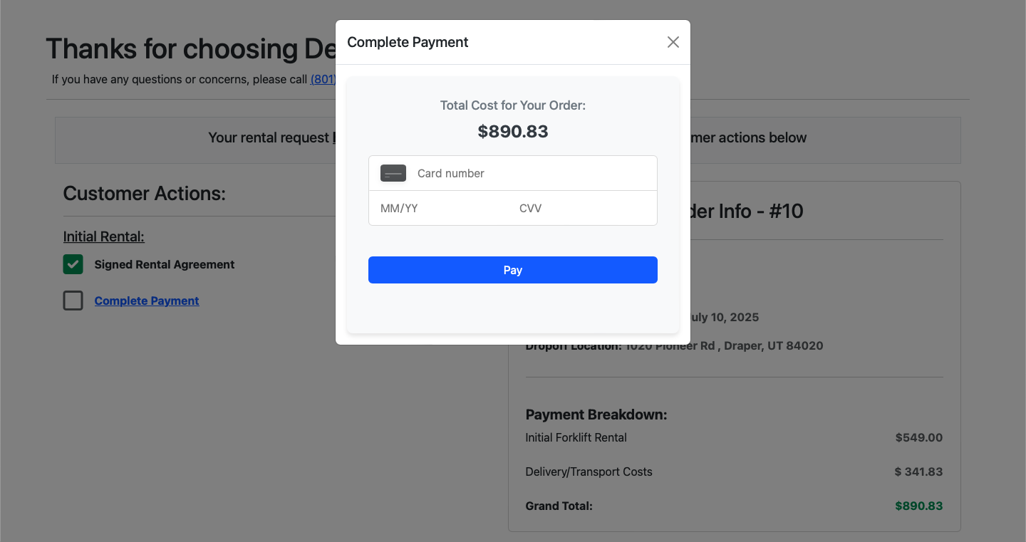This screenshot has width=1026, height=542.
Task: Open the Complete Payment link
Action: click(x=147, y=301)
